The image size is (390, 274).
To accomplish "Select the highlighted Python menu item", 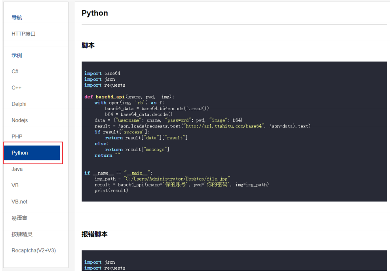I will [32, 153].
